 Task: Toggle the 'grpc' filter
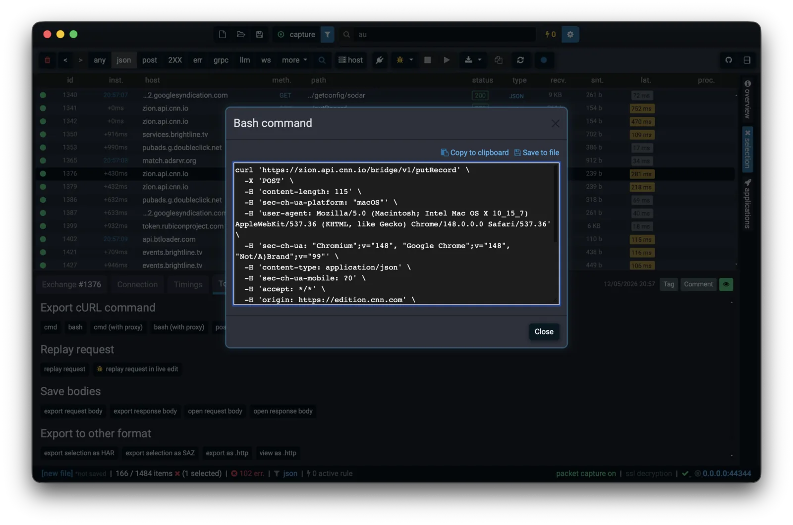[221, 60]
